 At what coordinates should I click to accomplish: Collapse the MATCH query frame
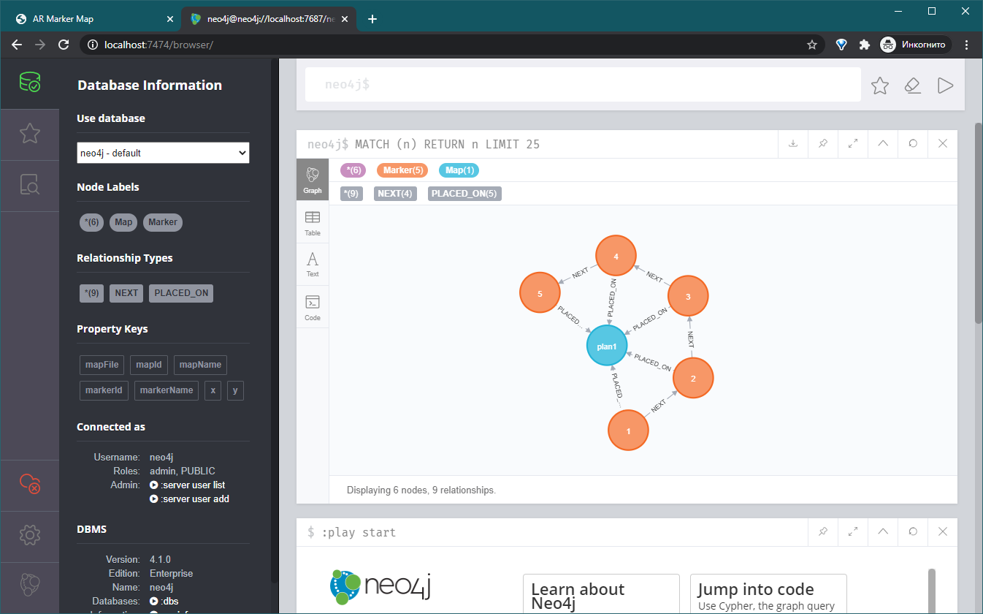883,143
